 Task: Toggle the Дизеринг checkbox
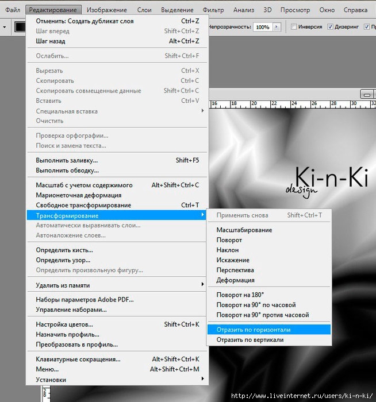(x=330, y=26)
